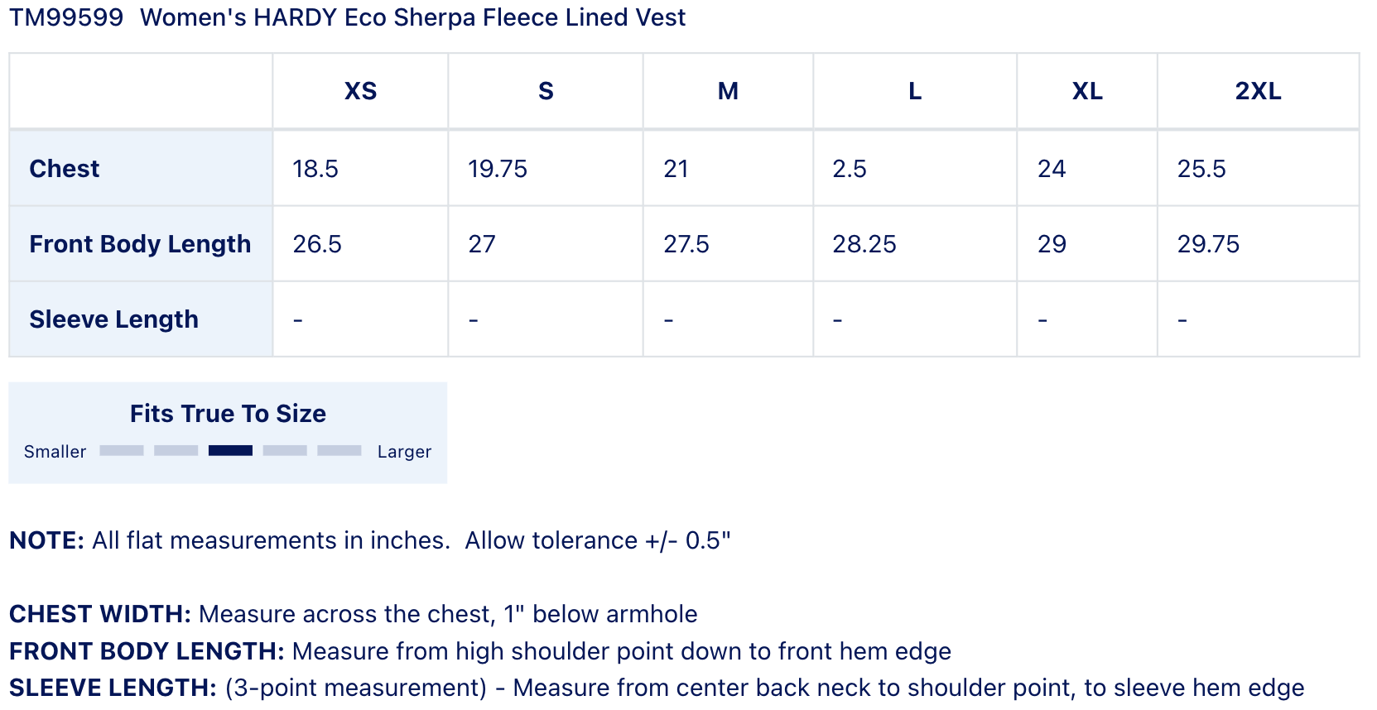Click the M size column header
This screenshot has width=1377, height=710.
728,91
